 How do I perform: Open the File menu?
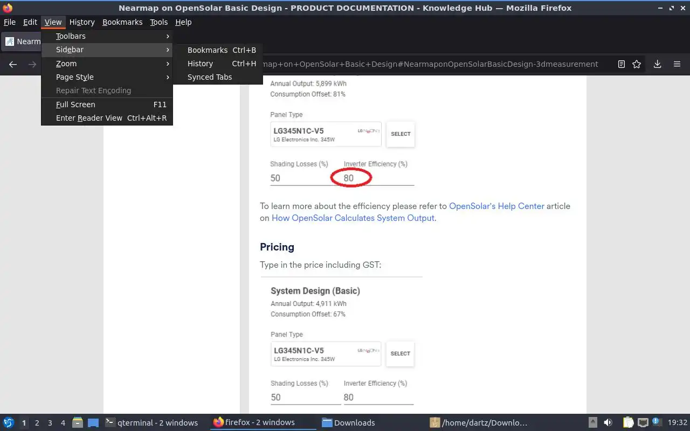(10, 22)
